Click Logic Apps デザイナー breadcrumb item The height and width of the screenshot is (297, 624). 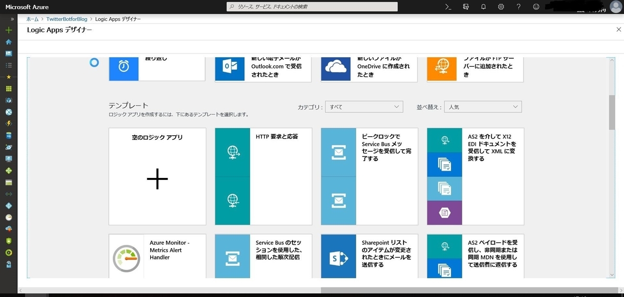[118, 19]
